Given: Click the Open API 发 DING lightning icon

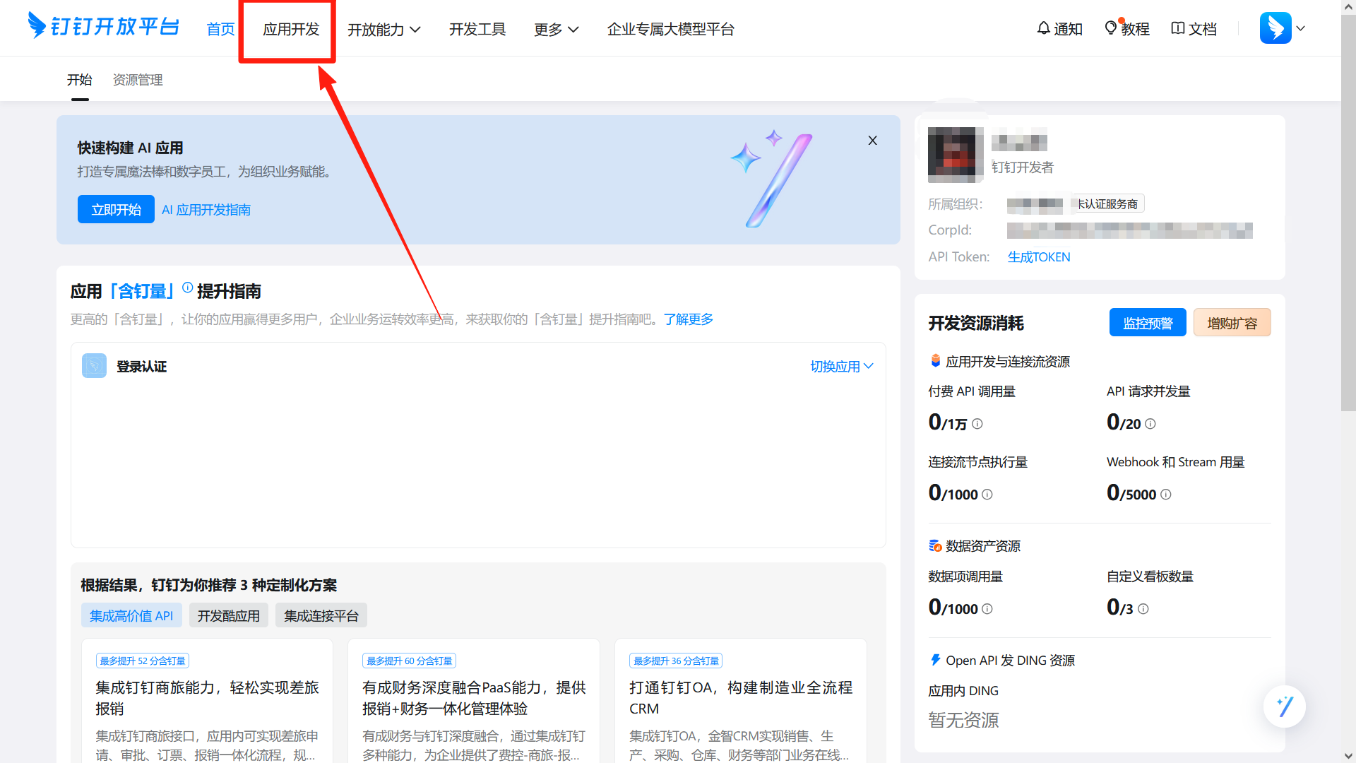Looking at the screenshot, I should point(935,660).
